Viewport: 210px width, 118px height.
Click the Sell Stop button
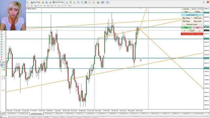click(x=186, y=21)
